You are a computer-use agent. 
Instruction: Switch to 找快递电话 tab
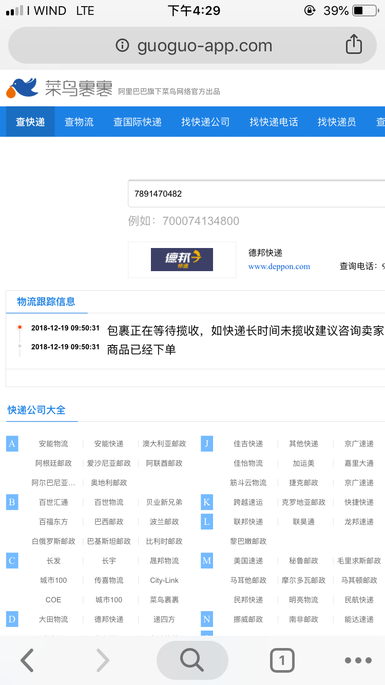click(274, 122)
